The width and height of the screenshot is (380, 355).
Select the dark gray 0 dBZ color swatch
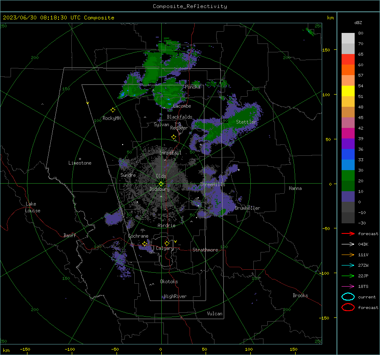pos(348,207)
